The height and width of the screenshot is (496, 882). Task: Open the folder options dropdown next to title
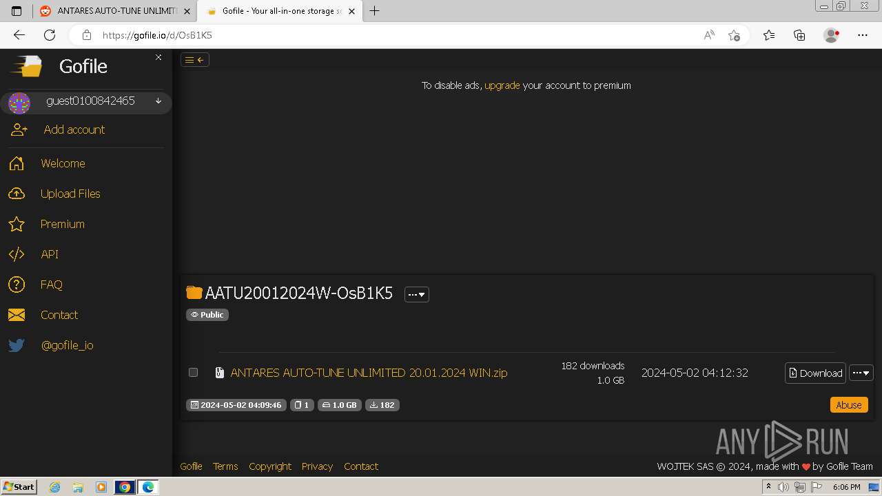417,294
